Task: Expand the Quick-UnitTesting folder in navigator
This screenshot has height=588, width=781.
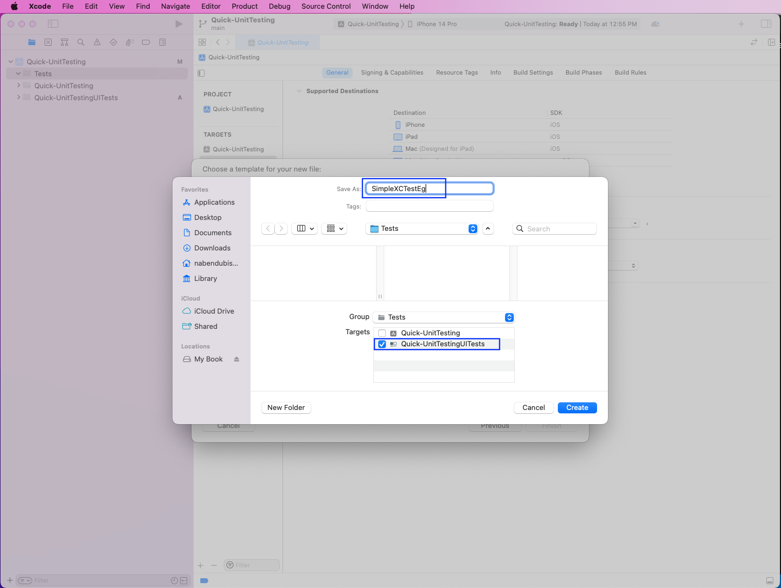Action: (18, 85)
